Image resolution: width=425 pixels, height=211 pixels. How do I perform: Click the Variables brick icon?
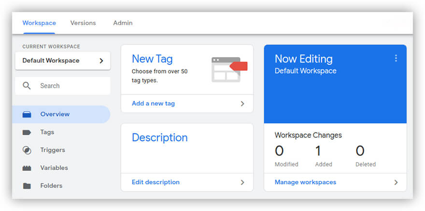(27, 168)
